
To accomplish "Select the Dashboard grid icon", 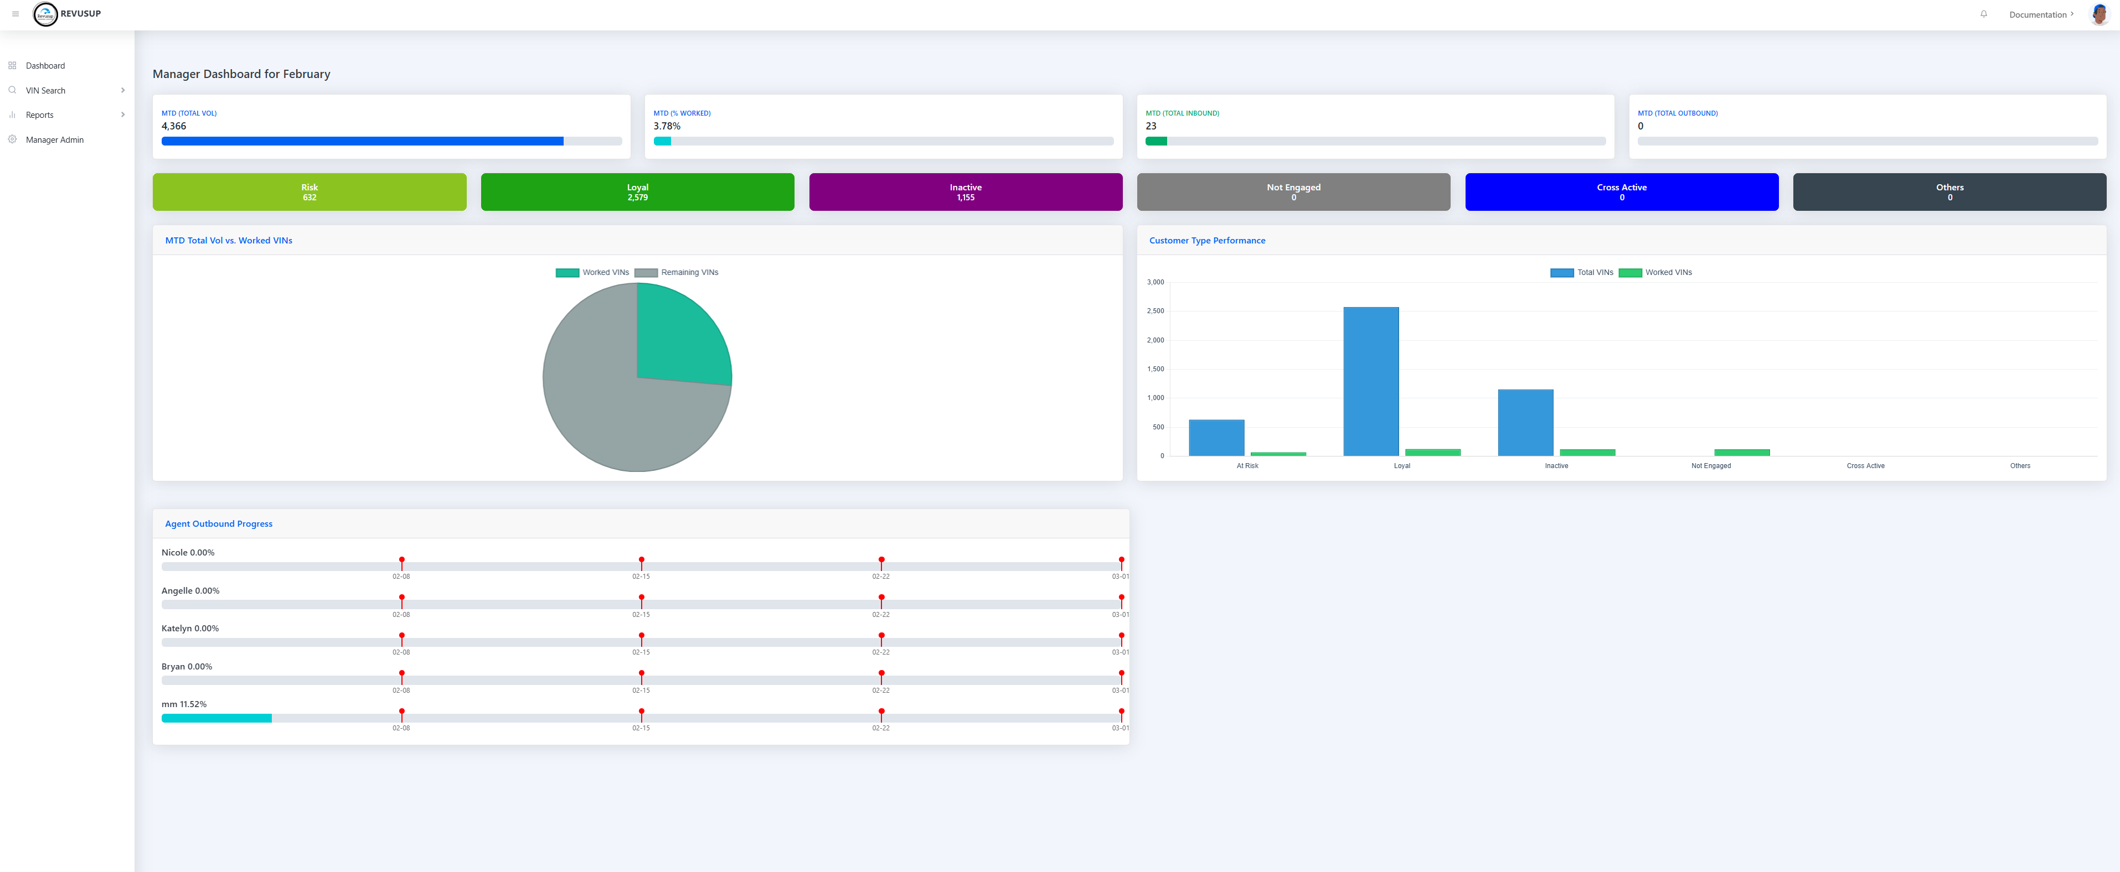I will (12, 65).
